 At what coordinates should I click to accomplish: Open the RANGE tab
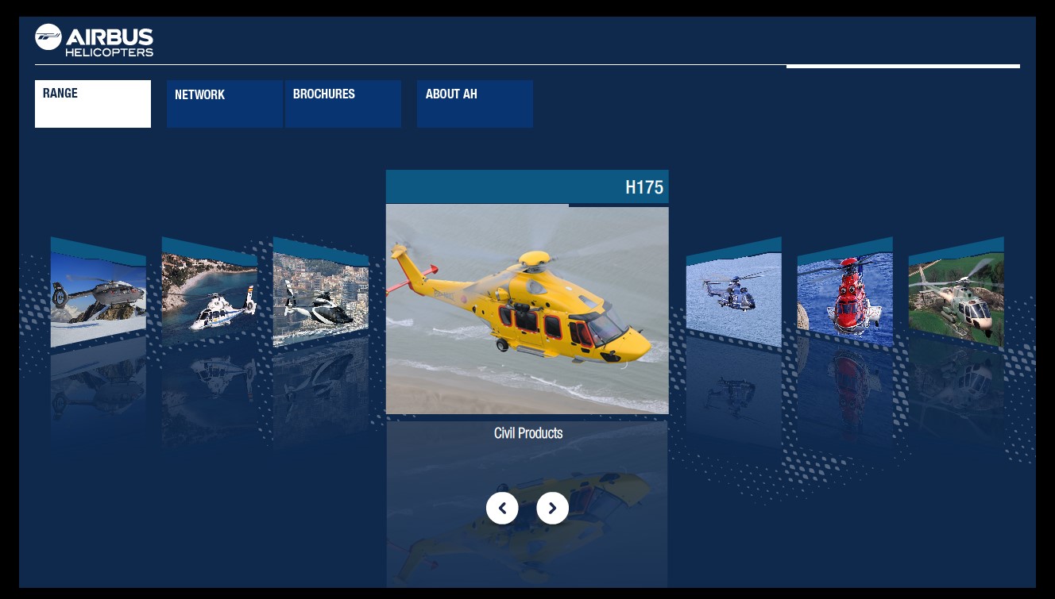coord(93,104)
